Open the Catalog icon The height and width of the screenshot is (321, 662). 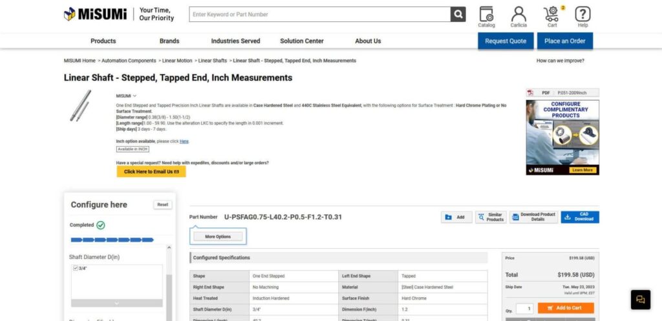point(486,16)
